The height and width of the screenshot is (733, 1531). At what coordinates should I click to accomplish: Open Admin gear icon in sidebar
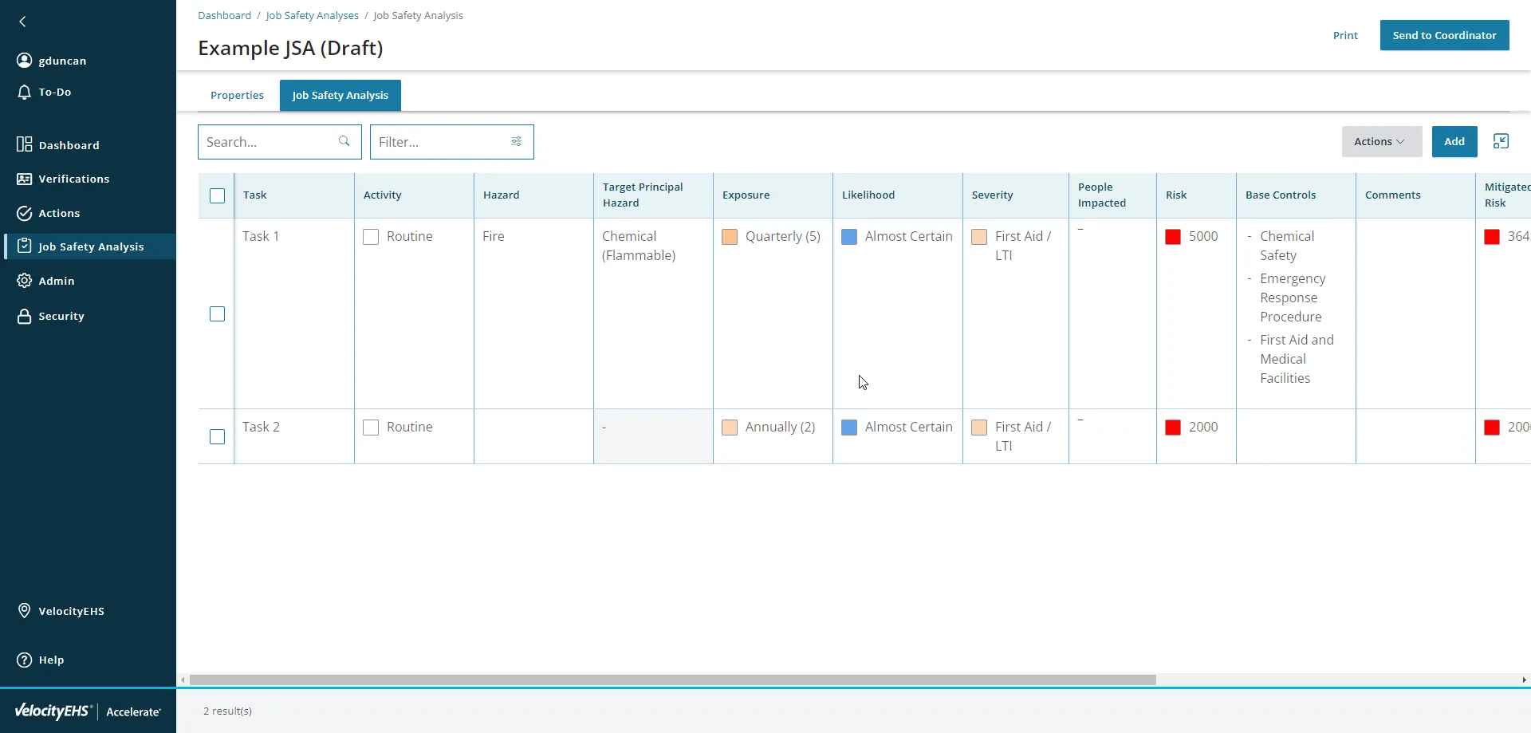(25, 281)
